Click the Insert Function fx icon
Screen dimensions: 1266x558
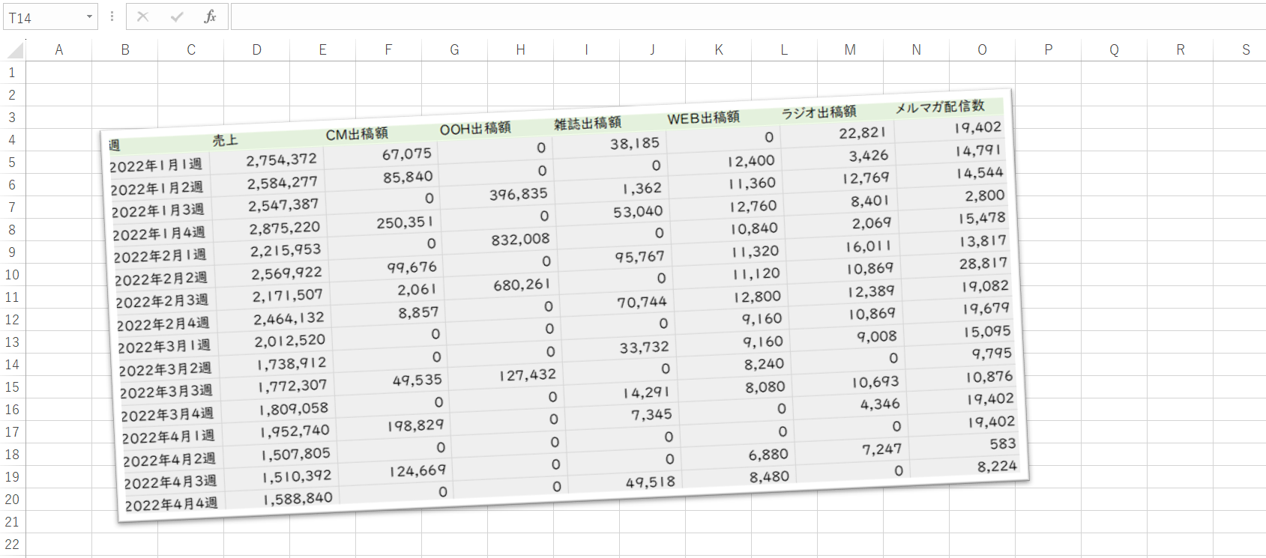click(210, 16)
